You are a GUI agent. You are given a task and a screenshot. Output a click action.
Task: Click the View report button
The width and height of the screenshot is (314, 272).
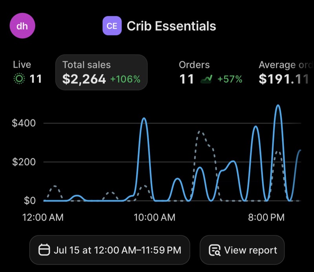[242, 250]
